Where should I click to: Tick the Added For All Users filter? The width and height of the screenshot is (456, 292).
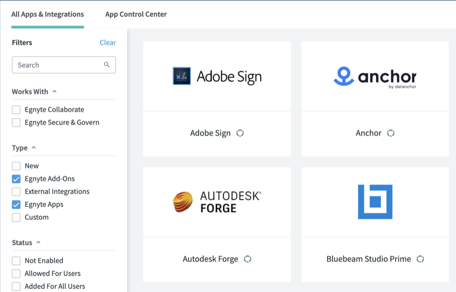point(16,286)
